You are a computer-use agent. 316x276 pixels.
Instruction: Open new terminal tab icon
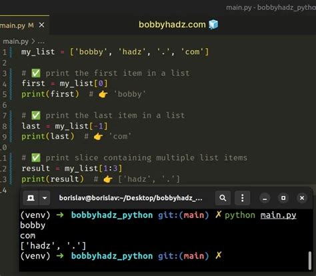(x=31, y=198)
